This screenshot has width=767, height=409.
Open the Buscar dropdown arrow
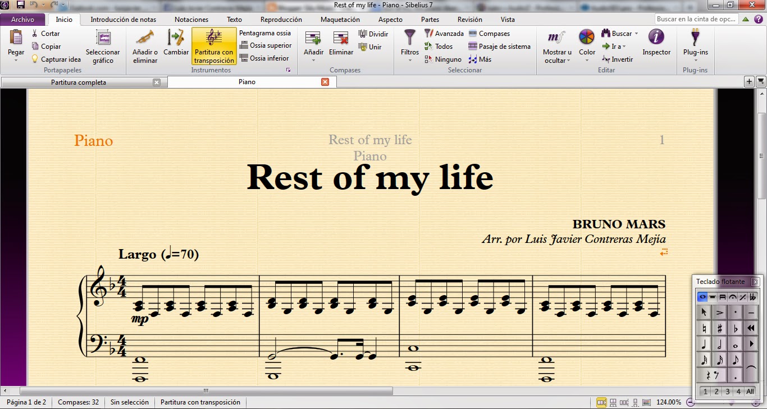(636, 34)
